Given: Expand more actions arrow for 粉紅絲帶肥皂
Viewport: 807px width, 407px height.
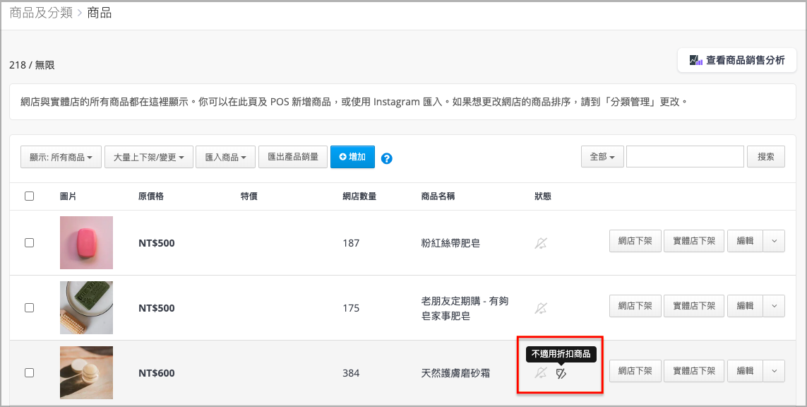Looking at the screenshot, I should coord(774,241).
